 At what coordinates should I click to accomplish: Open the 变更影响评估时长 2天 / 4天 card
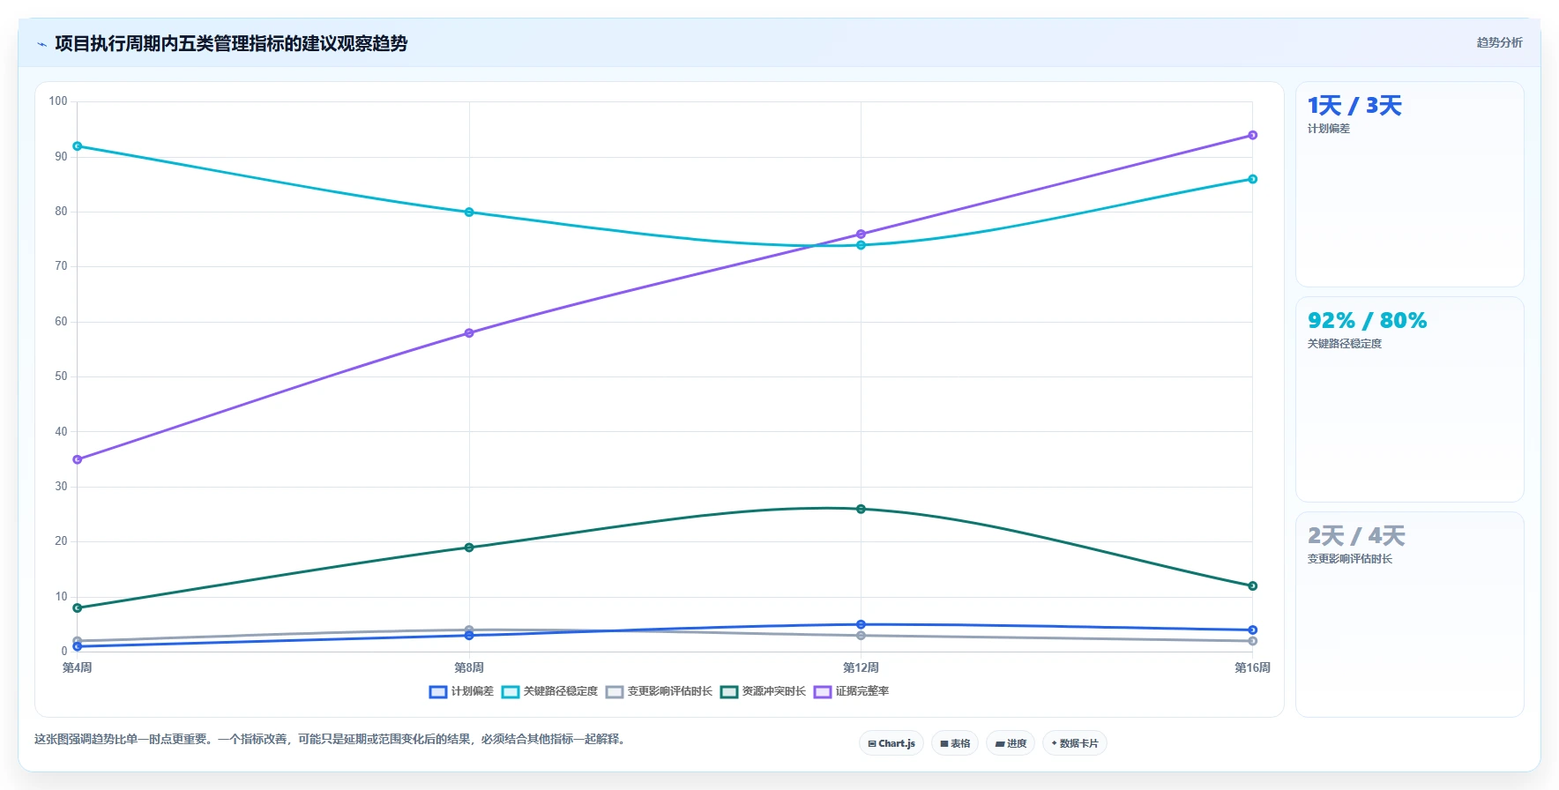(1409, 615)
